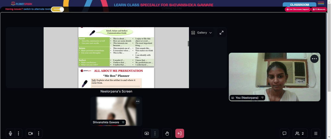Raise hand in the meeting
Screen dimensions: 331x139
(167, 133)
